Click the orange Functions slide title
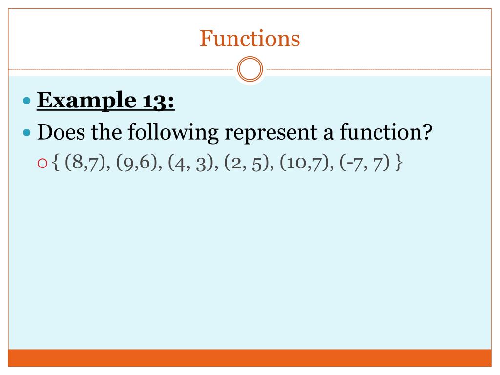 click(250, 39)
